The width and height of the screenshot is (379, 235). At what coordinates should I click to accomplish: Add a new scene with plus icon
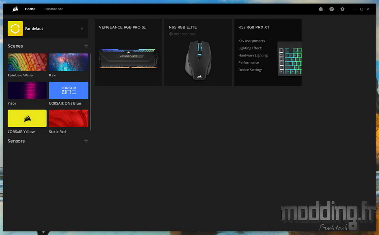[x=86, y=46]
